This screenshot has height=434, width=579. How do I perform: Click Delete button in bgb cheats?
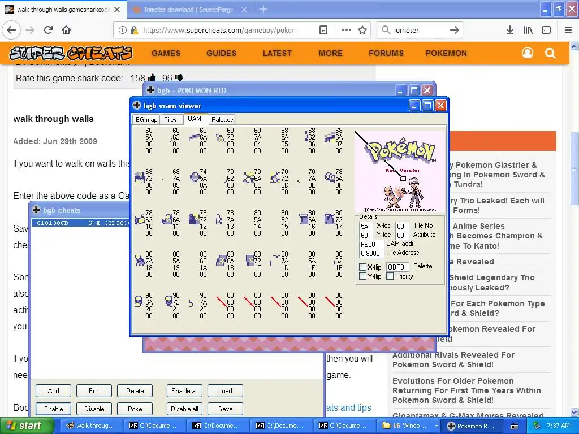click(135, 391)
